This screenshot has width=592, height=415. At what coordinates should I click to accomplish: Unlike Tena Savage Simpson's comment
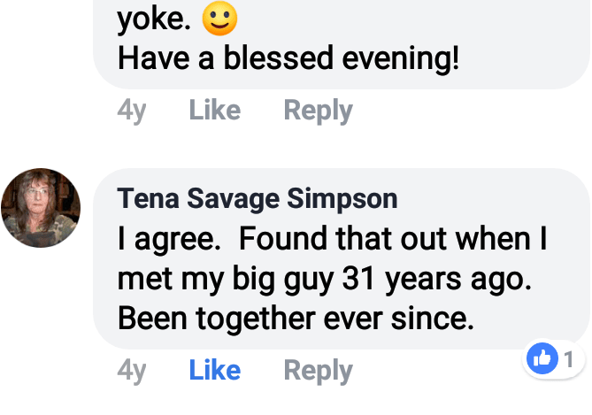click(x=214, y=371)
